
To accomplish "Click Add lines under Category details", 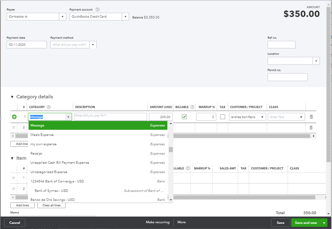I will tap(19, 144).
